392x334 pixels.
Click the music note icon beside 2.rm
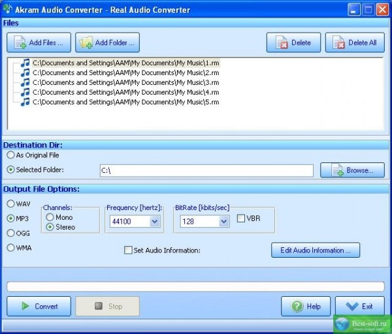pos(25,72)
